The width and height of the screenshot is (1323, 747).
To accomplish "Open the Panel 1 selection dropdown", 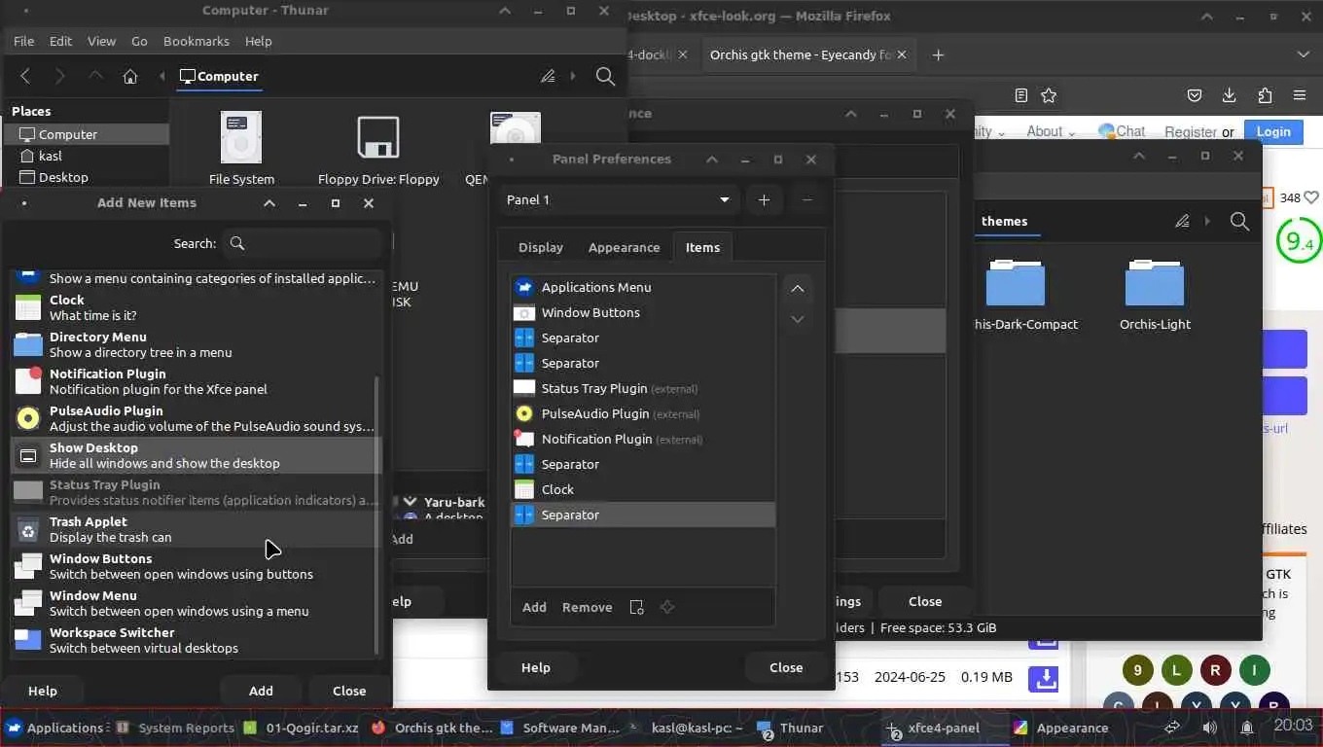I will point(618,199).
